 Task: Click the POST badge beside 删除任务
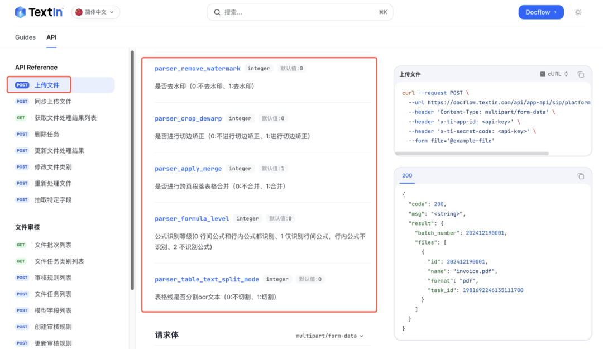(x=22, y=134)
